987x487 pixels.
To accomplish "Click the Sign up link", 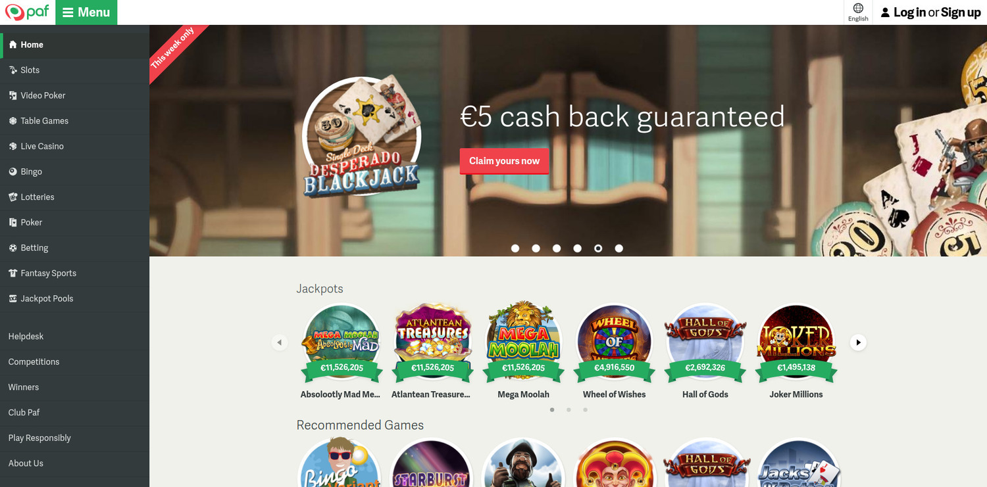I will point(961,12).
